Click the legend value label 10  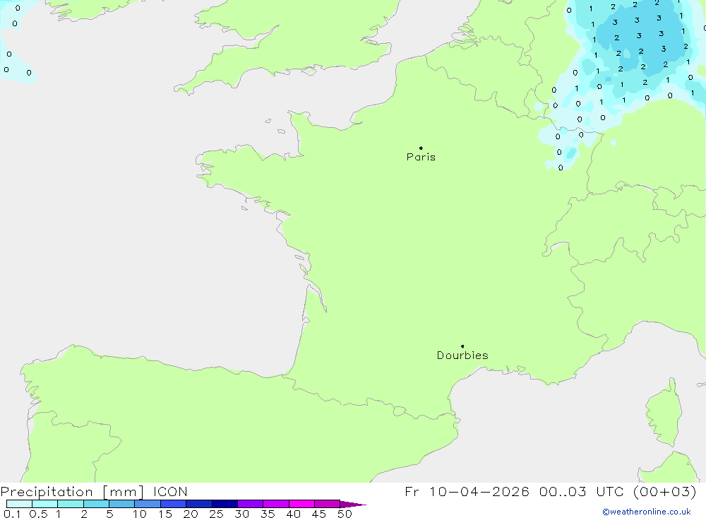tap(140, 514)
